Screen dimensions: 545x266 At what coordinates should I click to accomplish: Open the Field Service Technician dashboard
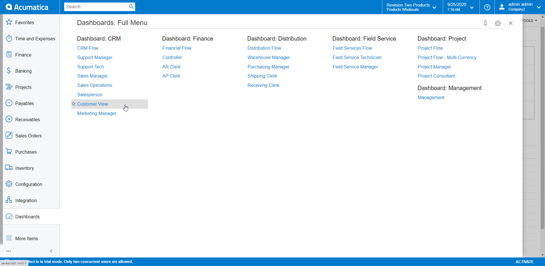[357, 57]
